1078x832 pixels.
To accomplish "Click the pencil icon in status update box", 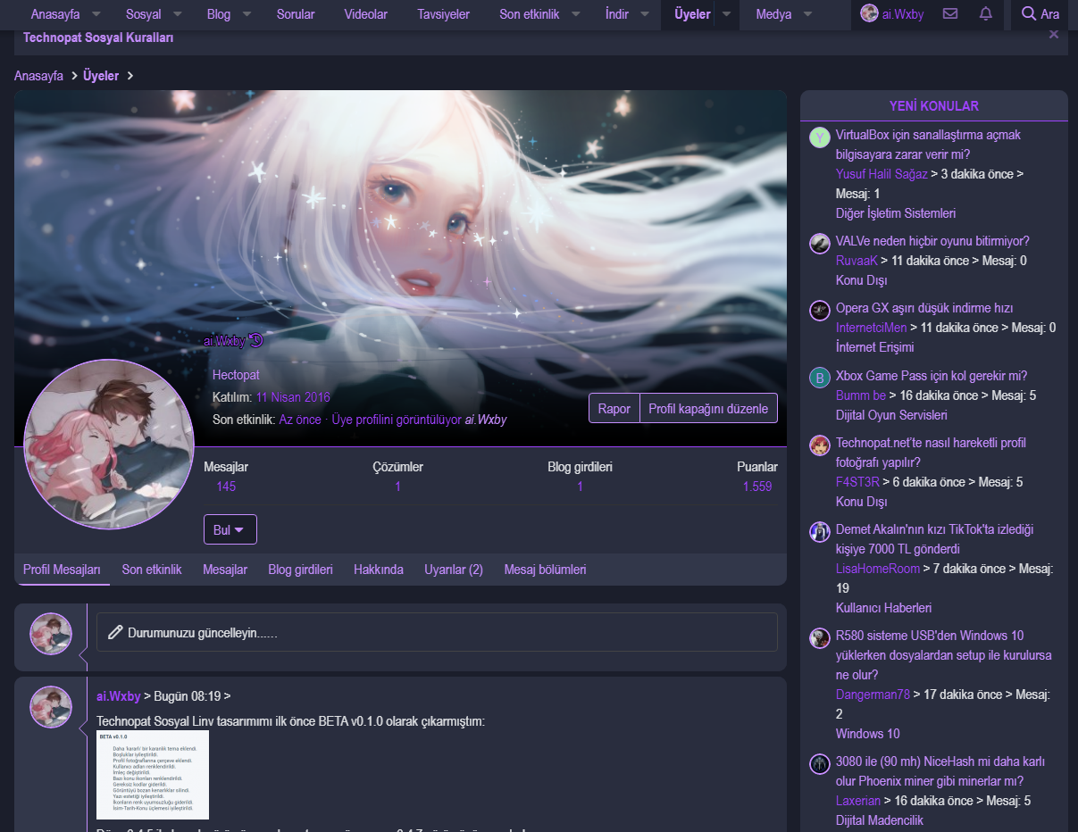I will (x=114, y=632).
